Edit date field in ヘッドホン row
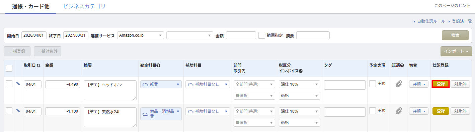The width and height of the screenshot is (475, 132). pos(32,84)
